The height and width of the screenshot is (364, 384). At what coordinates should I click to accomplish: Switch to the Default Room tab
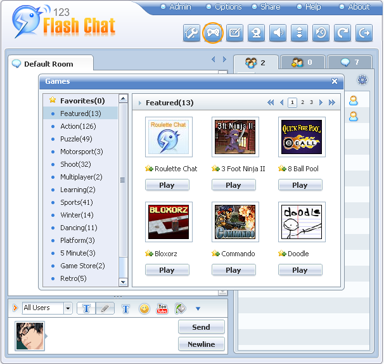pyautogui.click(x=51, y=63)
